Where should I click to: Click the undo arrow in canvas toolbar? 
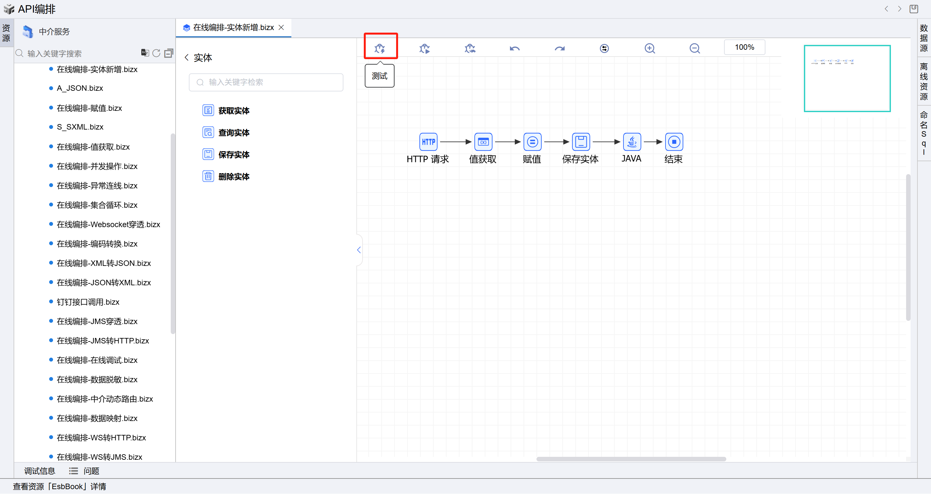click(514, 48)
